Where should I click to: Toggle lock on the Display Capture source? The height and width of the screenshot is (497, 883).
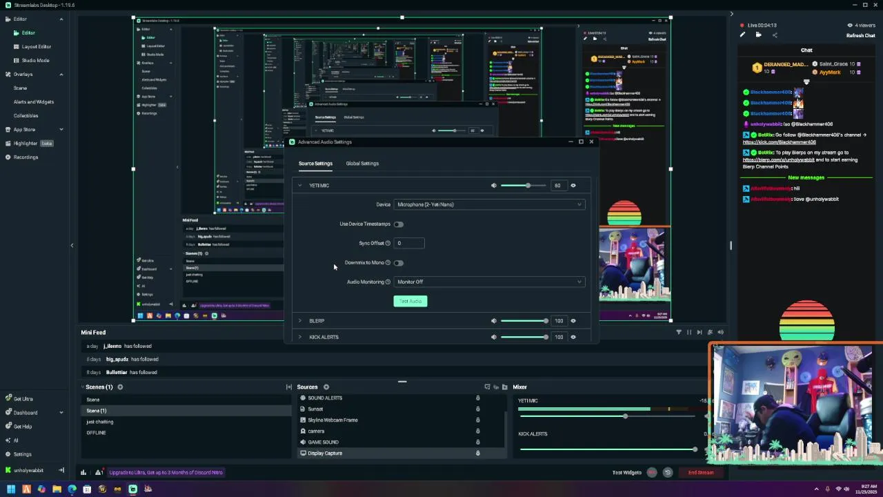tap(477, 454)
